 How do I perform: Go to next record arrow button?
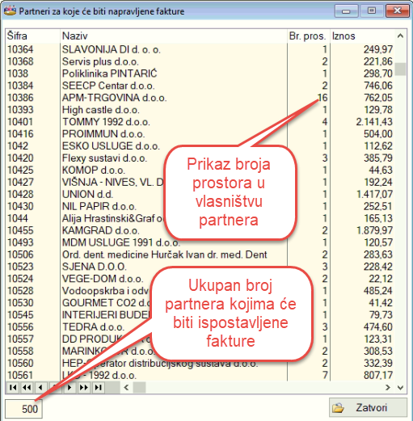(x=70, y=387)
